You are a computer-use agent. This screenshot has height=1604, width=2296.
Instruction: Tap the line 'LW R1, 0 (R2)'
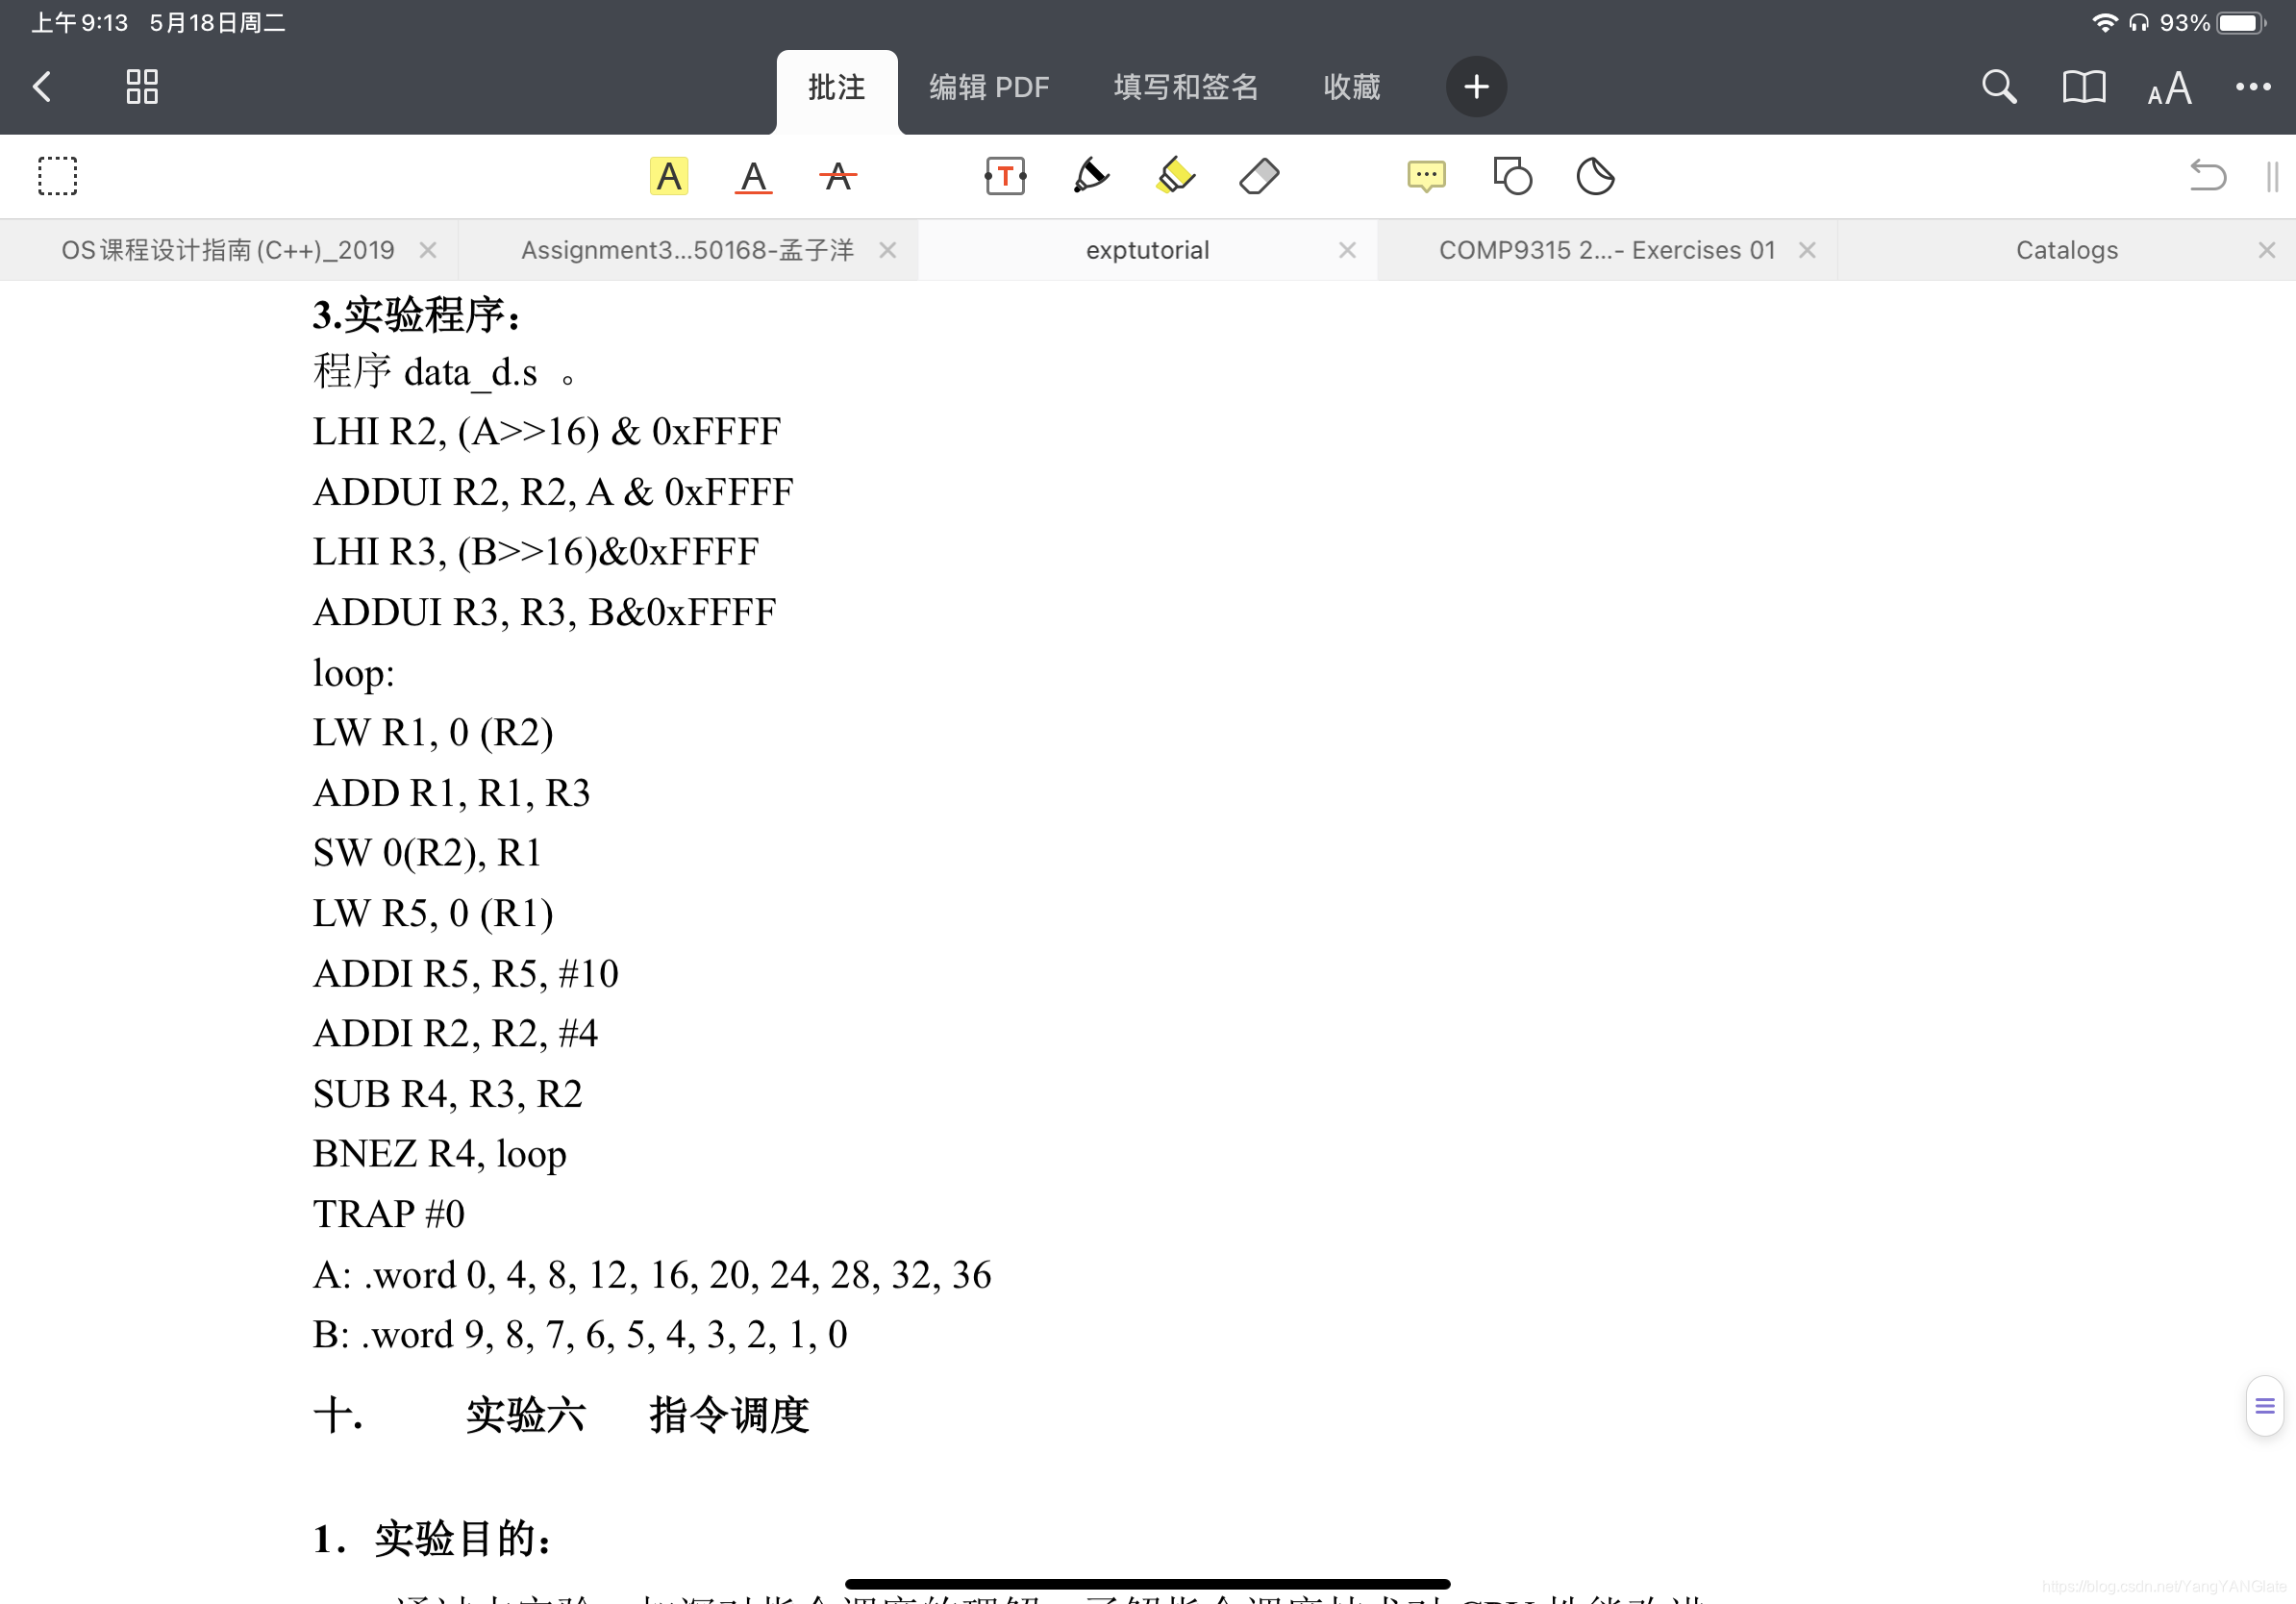433,732
